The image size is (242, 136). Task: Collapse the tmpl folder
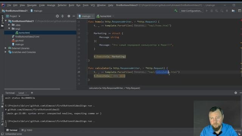(x=9, y=29)
